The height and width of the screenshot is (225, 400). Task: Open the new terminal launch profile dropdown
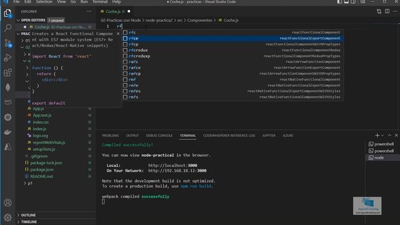coord(382,136)
